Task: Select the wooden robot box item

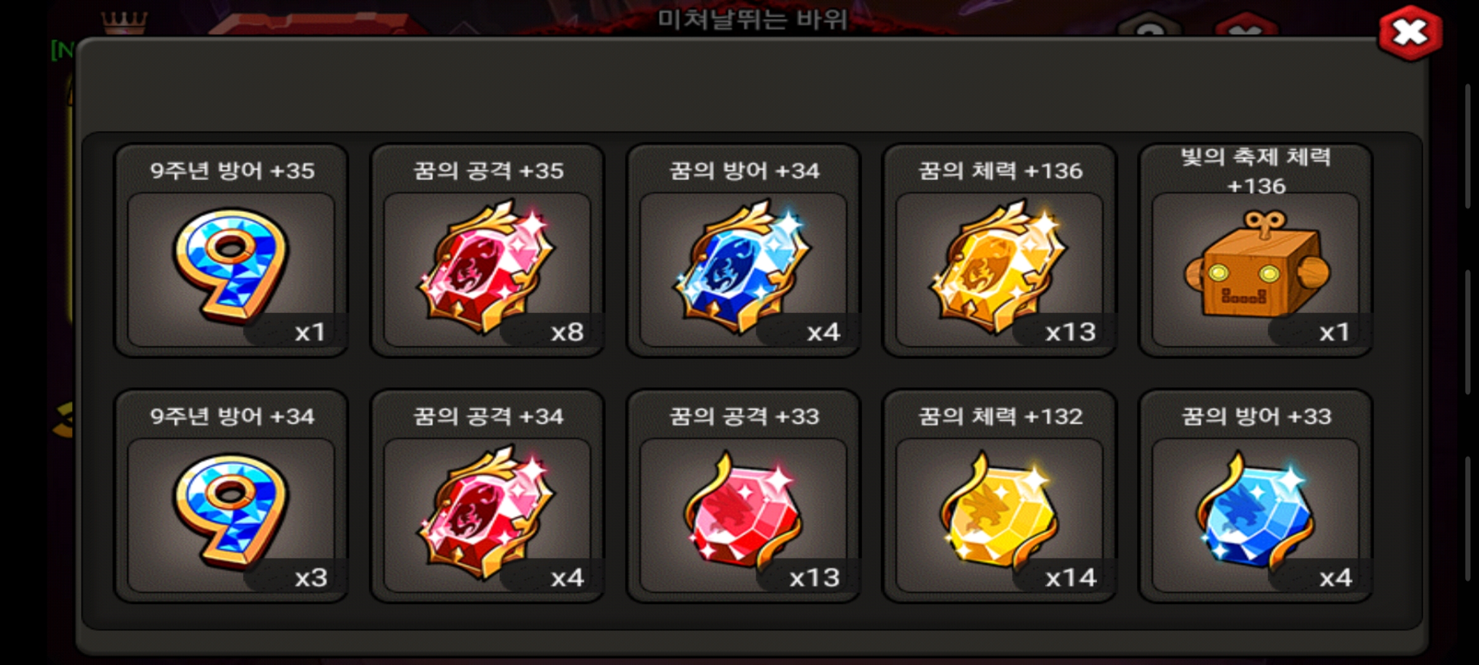Action: click(1256, 265)
